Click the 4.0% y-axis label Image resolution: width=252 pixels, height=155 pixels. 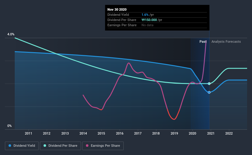coord(11,34)
